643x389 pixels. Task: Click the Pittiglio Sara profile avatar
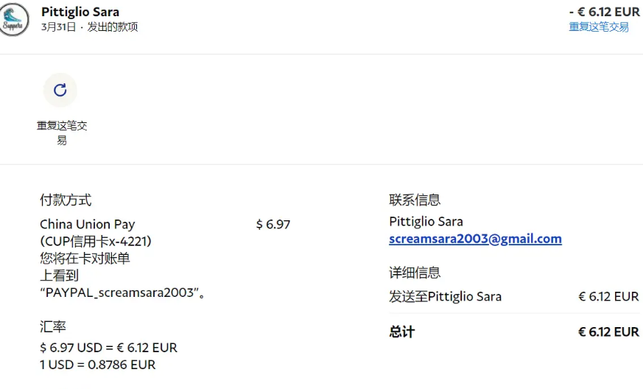coord(14,18)
